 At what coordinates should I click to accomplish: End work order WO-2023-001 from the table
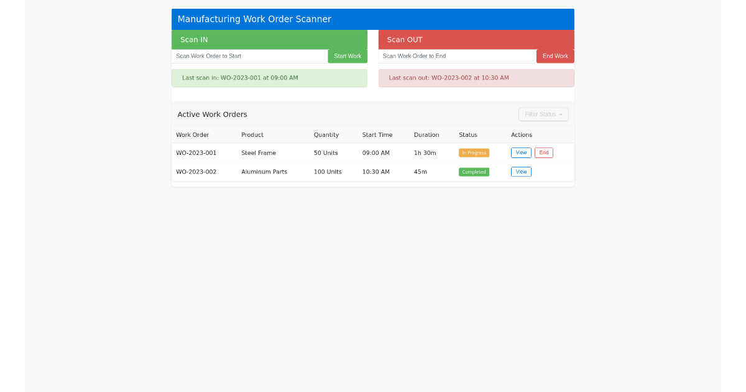click(x=543, y=152)
